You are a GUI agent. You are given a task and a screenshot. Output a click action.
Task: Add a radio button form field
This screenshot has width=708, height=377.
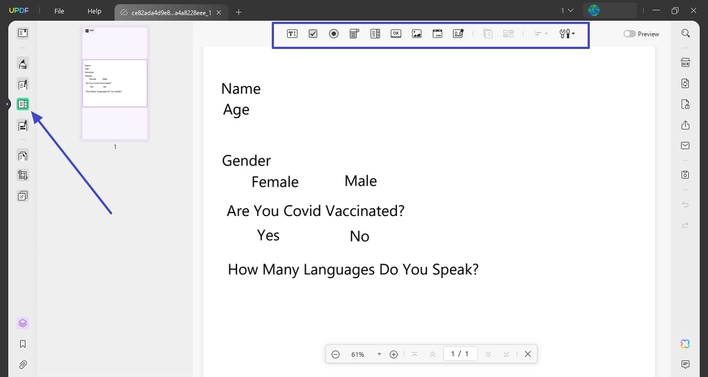333,33
